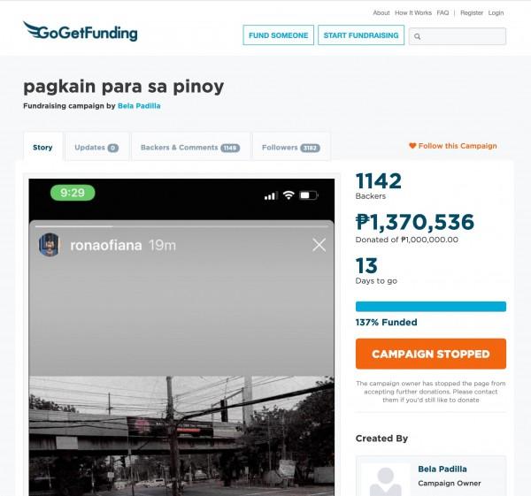The image size is (531, 496).
Task: Click the Campaign Stopped button
Action: coord(431,354)
